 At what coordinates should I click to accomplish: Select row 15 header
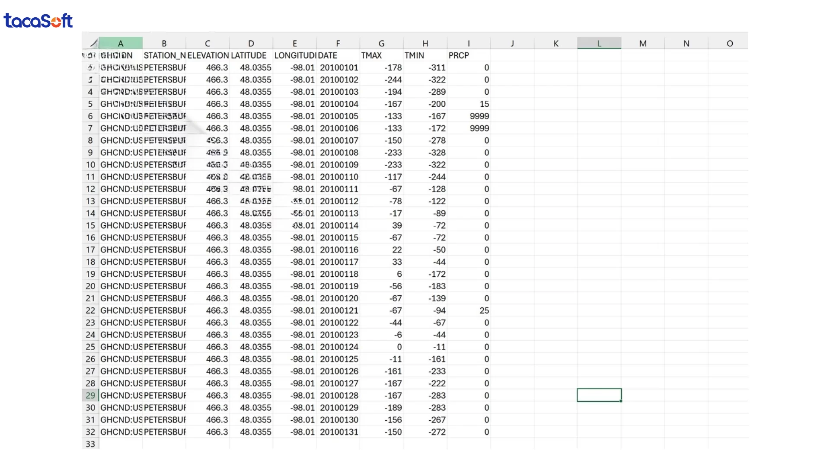(x=90, y=225)
